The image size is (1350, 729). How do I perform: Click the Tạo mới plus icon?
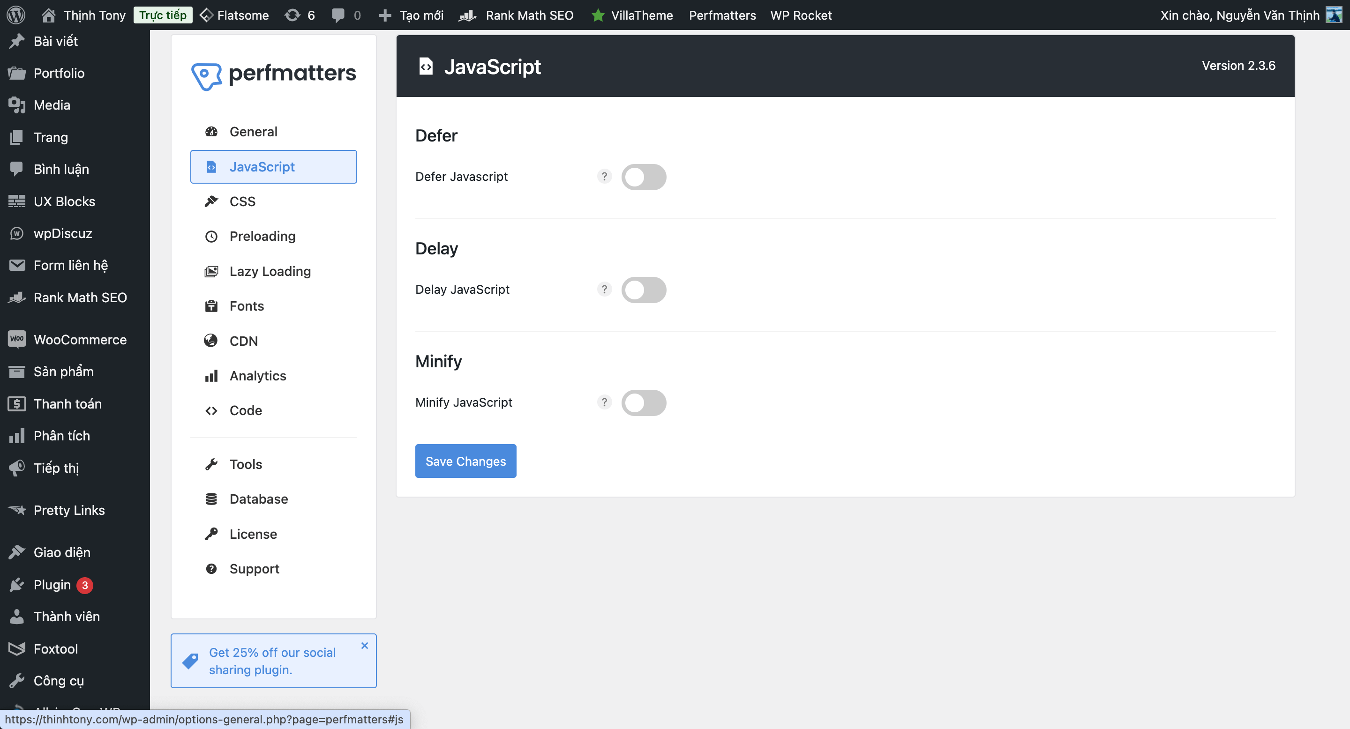(385, 15)
